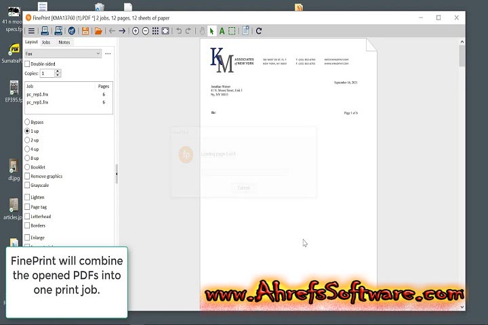488x325 pixels.
Task: Switch to the Jobs tab
Action: [x=46, y=42]
